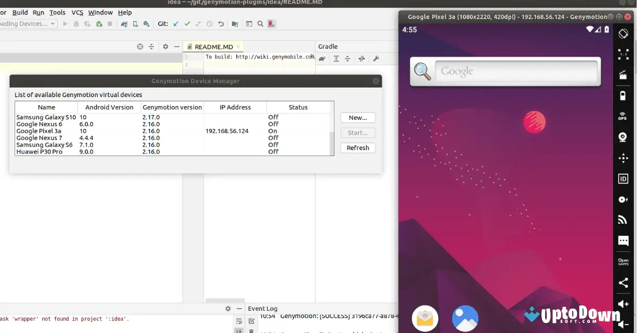
Task: Click New... in Genymotion Device Manager
Action: pos(358,117)
